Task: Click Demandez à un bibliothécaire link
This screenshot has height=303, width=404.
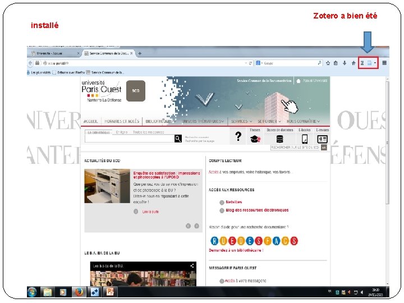Action: click(236, 250)
